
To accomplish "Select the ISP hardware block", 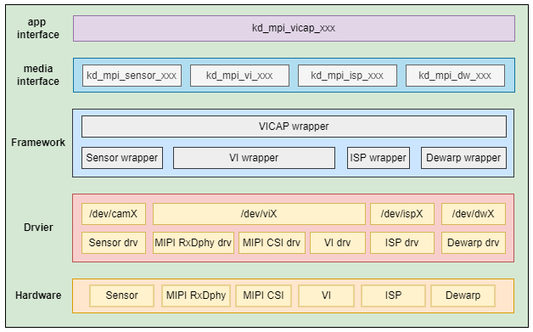I will coord(393,295).
